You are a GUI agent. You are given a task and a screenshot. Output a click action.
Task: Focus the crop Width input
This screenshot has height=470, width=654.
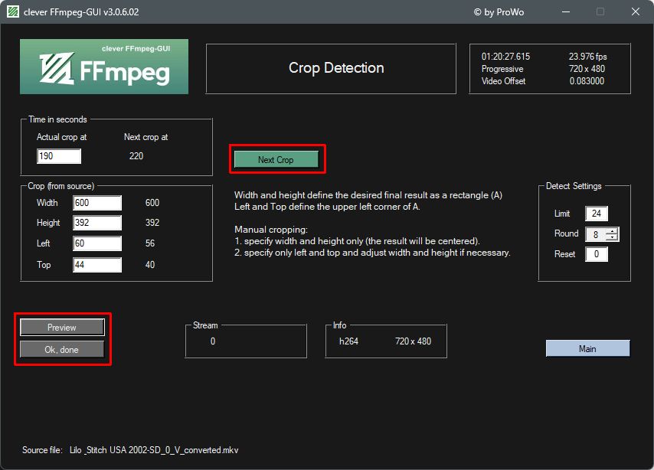97,203
